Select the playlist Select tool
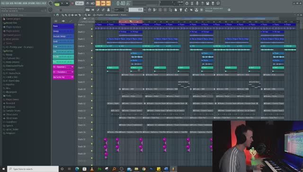The width and height of the screenshot is (303, 172). pos(82,15)
